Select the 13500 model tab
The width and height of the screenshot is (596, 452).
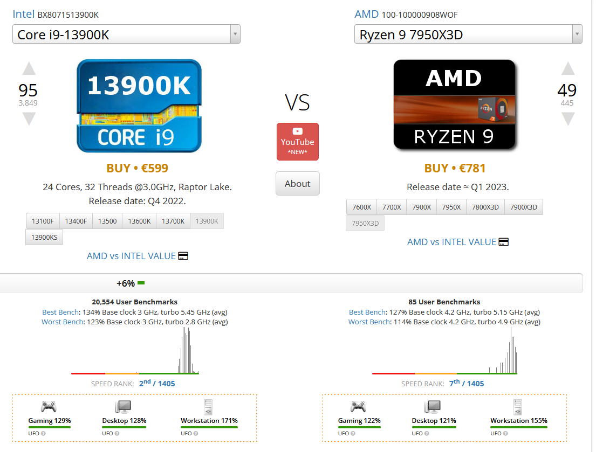(107, 221)
